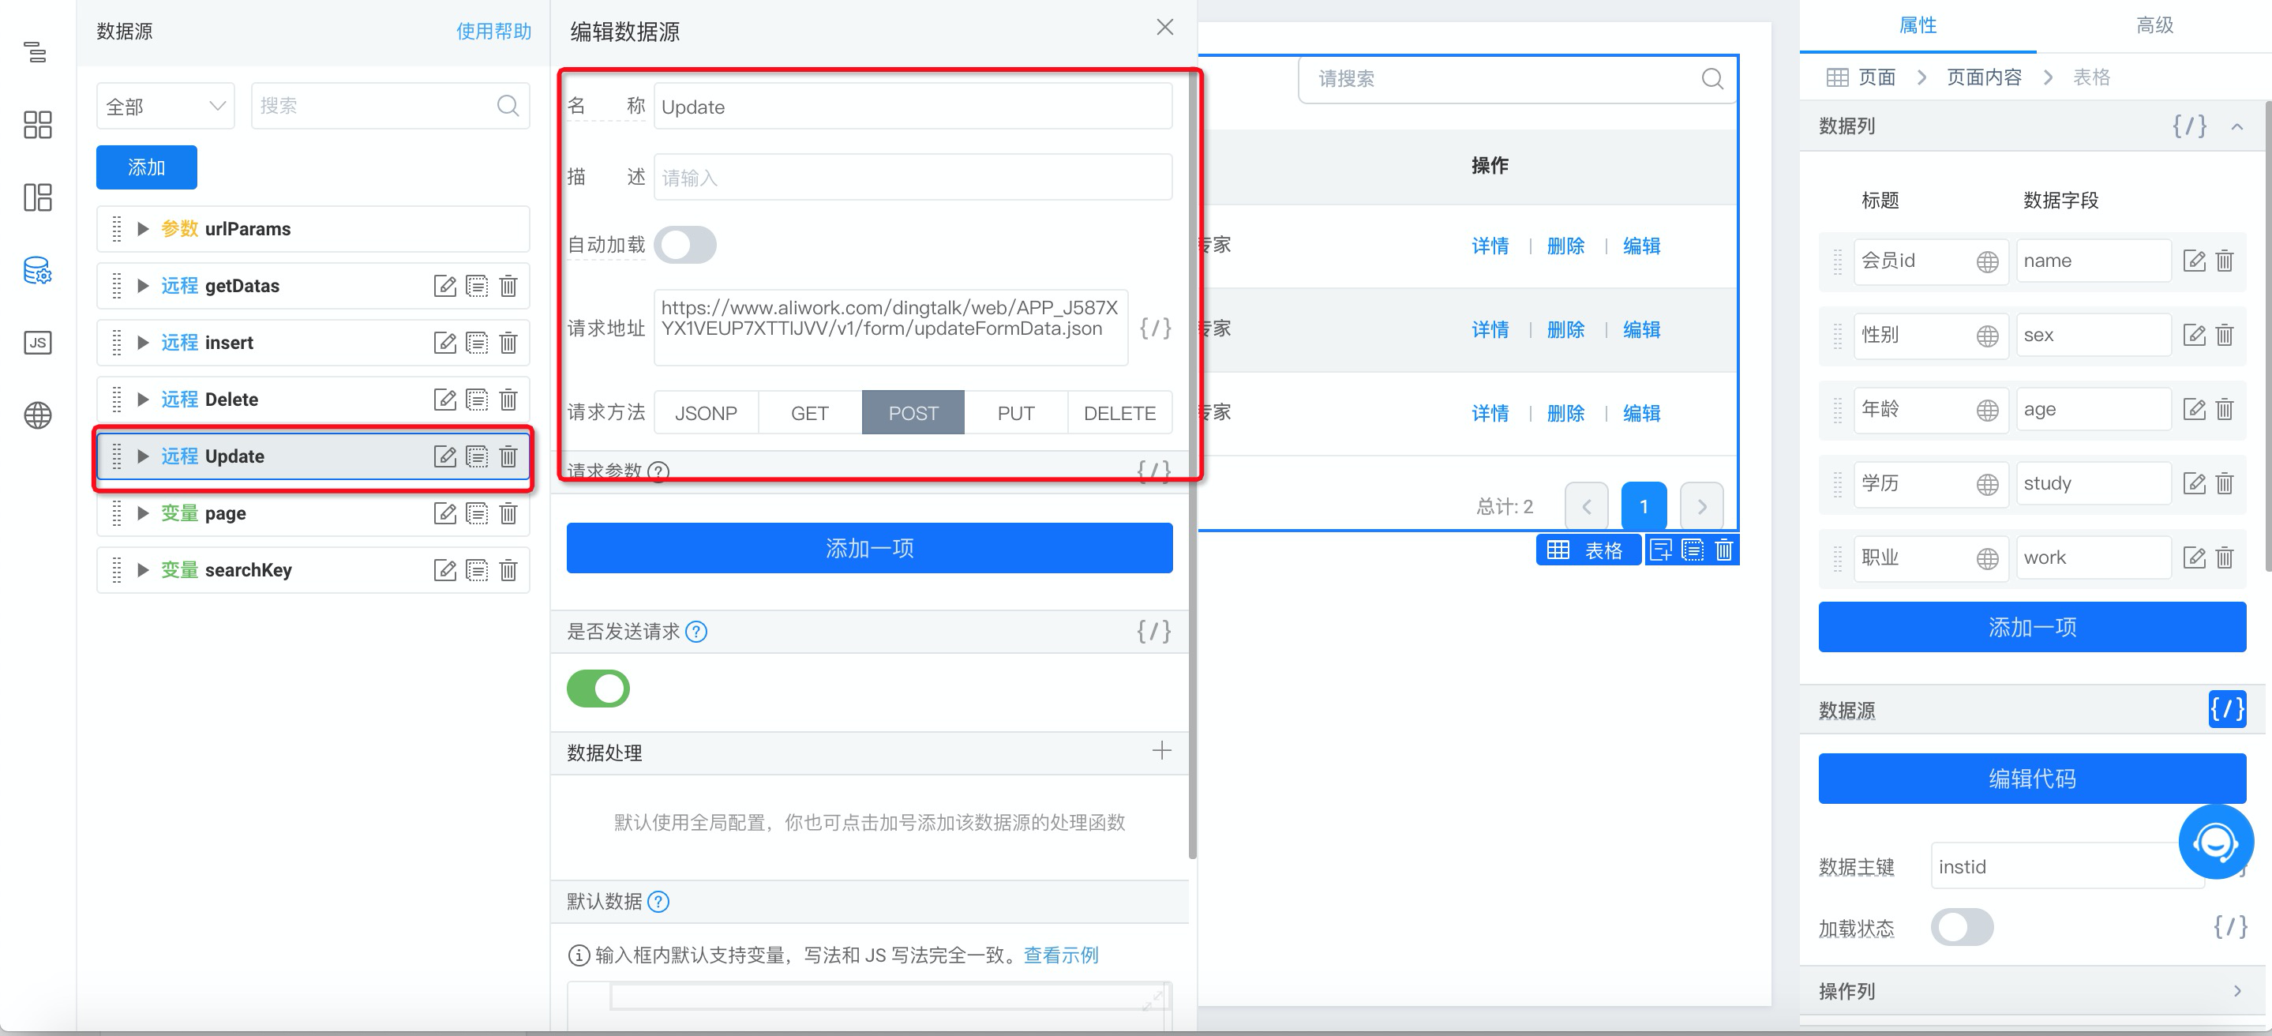Open the JS actions panel icon
The image size is (2272, 1036).
37,343
